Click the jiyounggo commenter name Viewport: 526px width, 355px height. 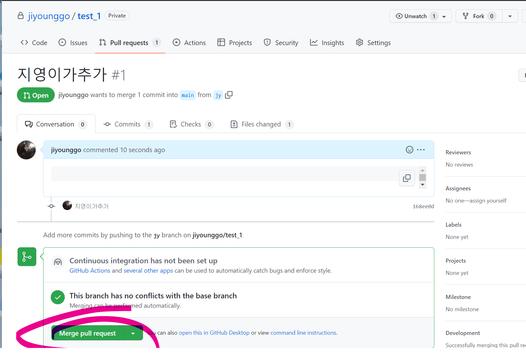[66, 150]
